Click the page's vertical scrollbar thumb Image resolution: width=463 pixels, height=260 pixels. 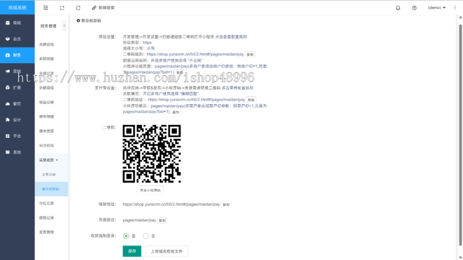click(x=460, y=135)
